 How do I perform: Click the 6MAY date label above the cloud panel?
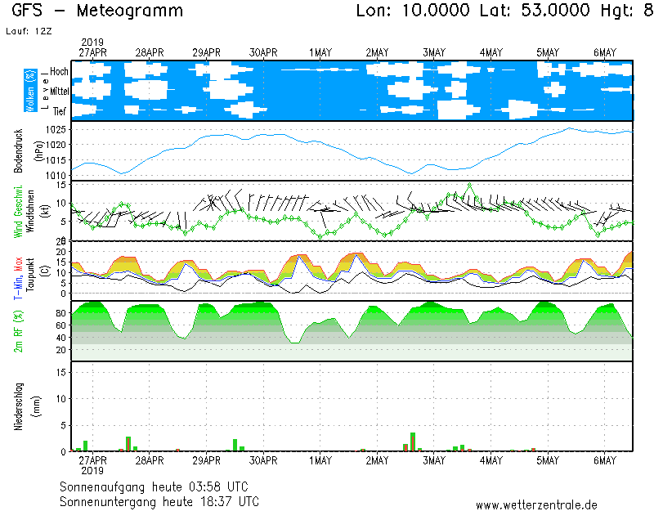pos(605,52)
